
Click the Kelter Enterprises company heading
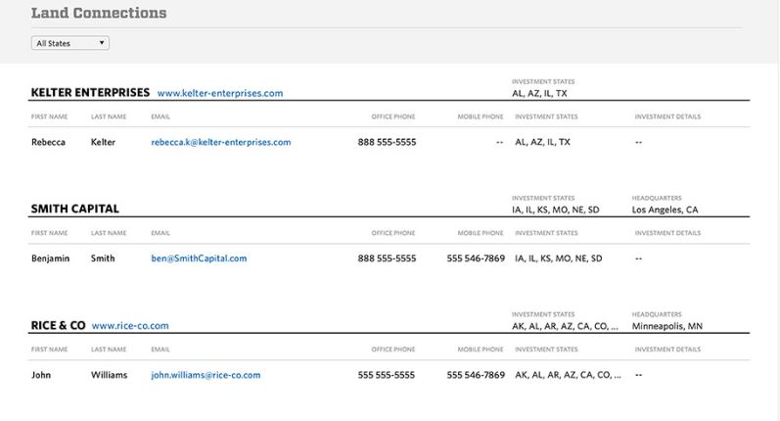click(x=90, y=93)
